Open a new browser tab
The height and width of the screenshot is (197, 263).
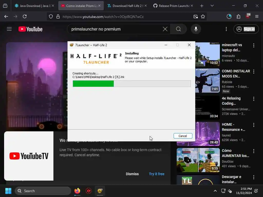pos(202,6)
